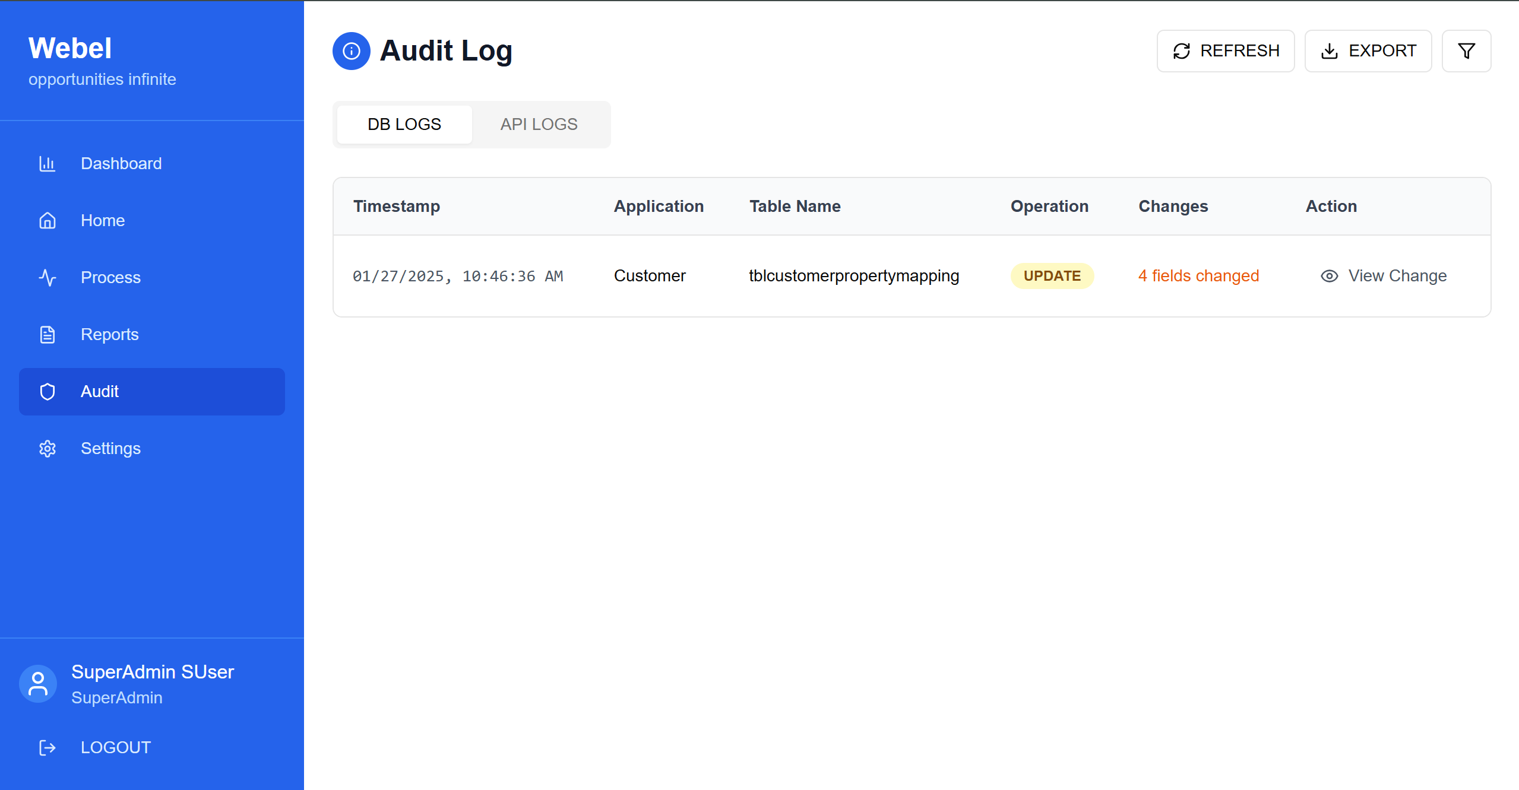Switch to the API LOGS tab
Screen dimensions: 1519x790
click(x=539, y=125)
